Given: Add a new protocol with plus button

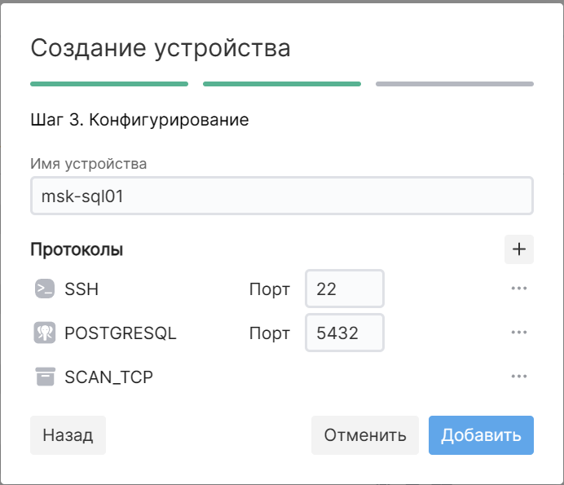Looking at the screenshot, I should [x=519, y=249].
